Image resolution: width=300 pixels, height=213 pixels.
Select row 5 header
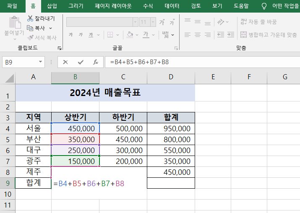coord(8,139)
